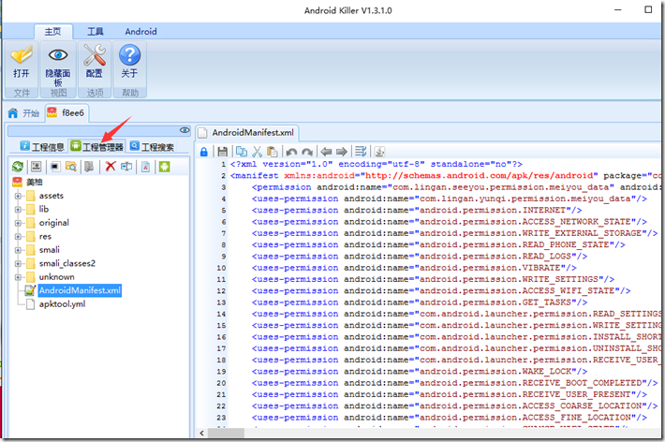The height and width of the screenshot is (442, 665).
Task: Click the scissors cut icon
Action: (258, 152)
